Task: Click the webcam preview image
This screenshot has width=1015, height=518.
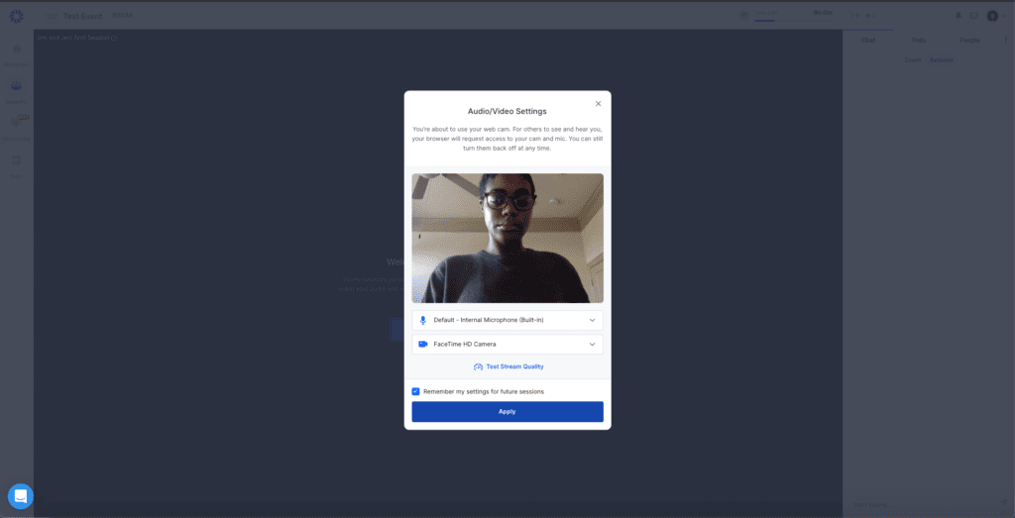Action: [507, 238]
